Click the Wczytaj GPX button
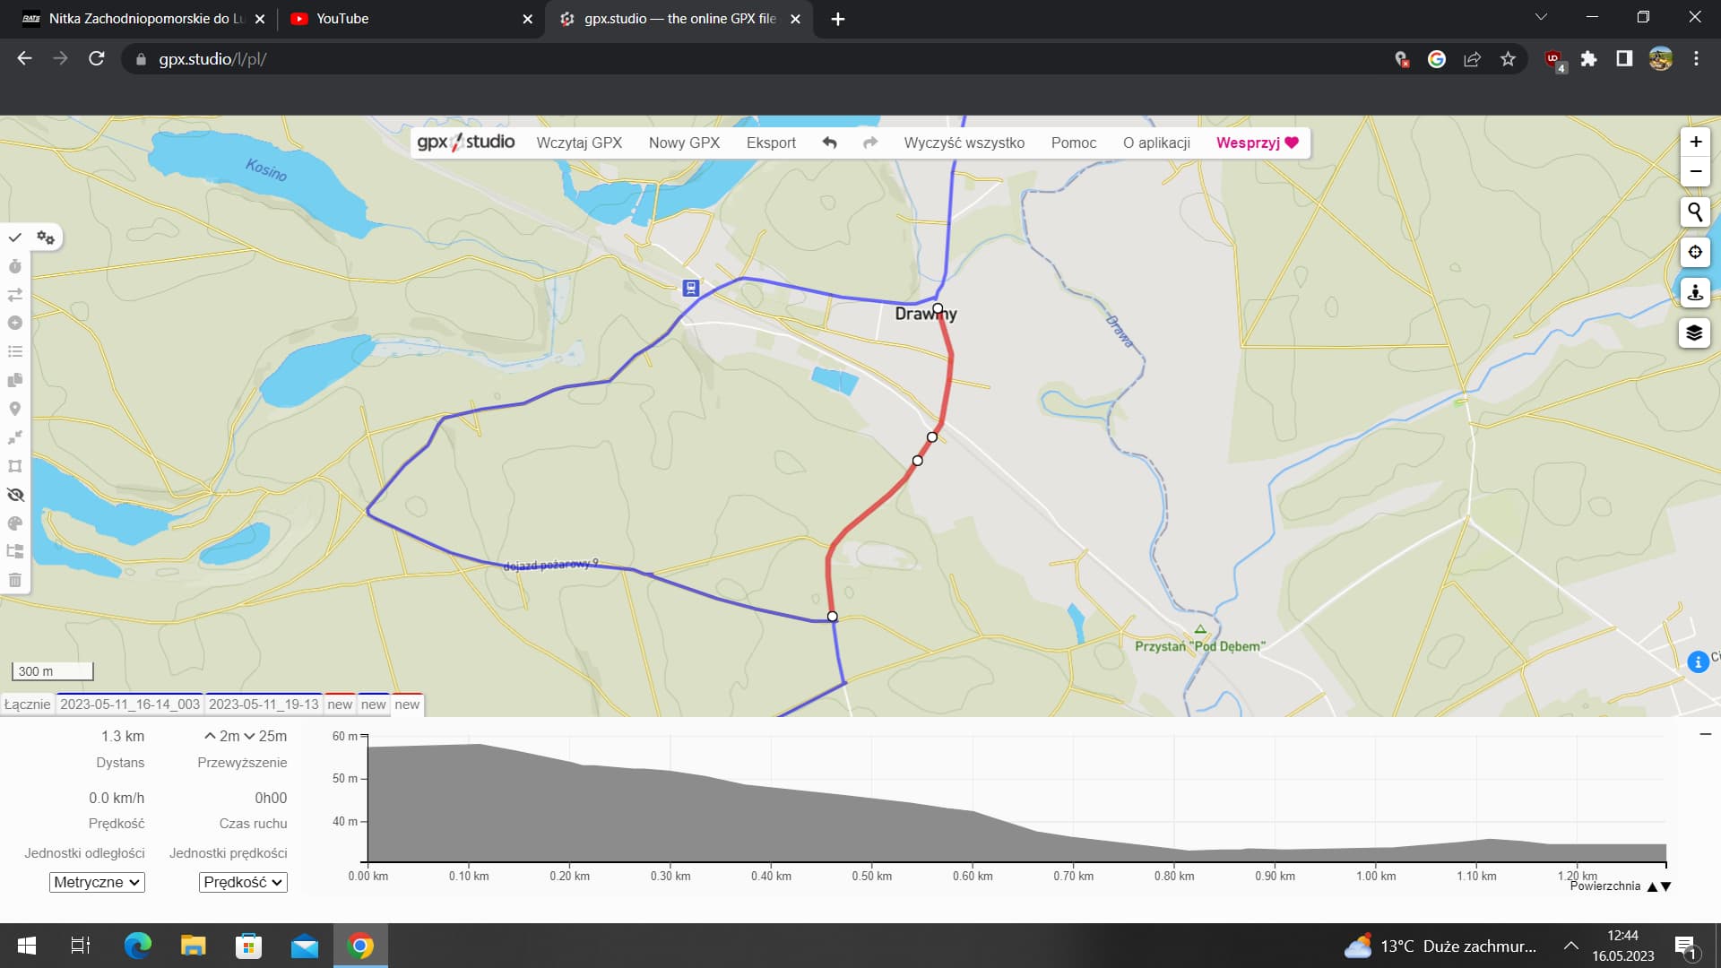This screenshot has height=968, width=1721. [x=579, y=143]
